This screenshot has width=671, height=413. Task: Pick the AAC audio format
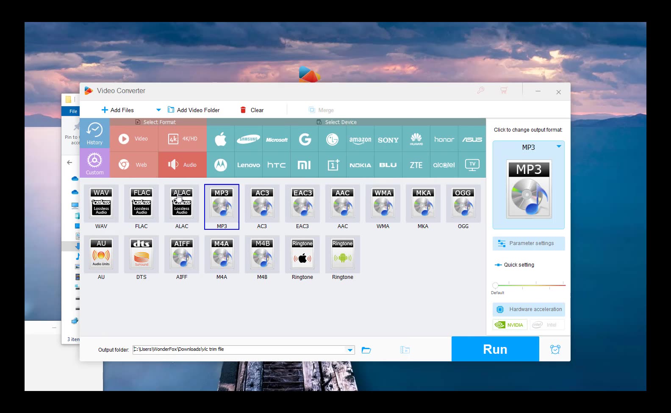[343, 203]
